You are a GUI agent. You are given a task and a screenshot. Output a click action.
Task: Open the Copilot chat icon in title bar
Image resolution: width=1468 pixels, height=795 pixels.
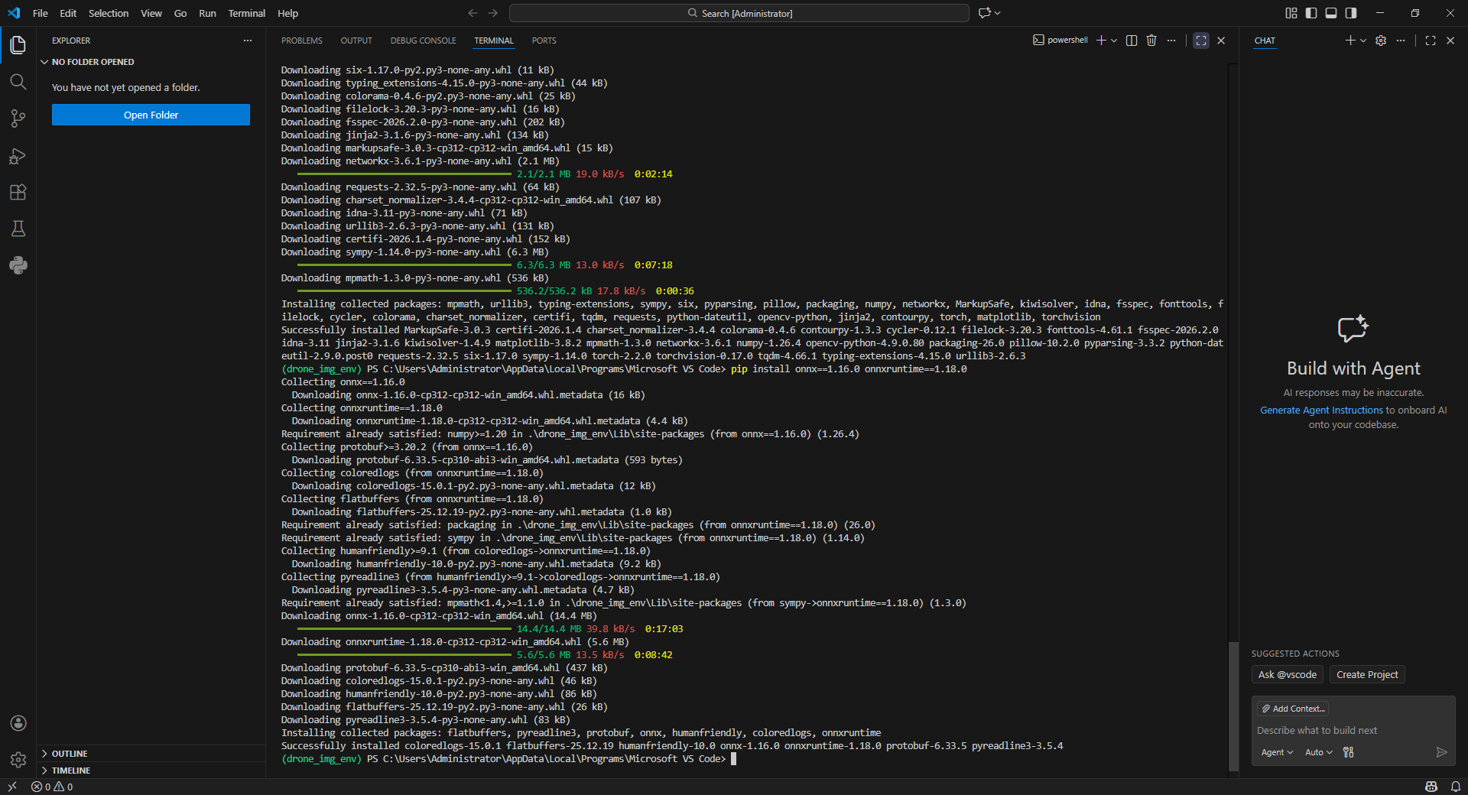pos(985,13)
